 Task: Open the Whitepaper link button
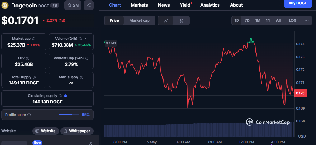(77, 131)
